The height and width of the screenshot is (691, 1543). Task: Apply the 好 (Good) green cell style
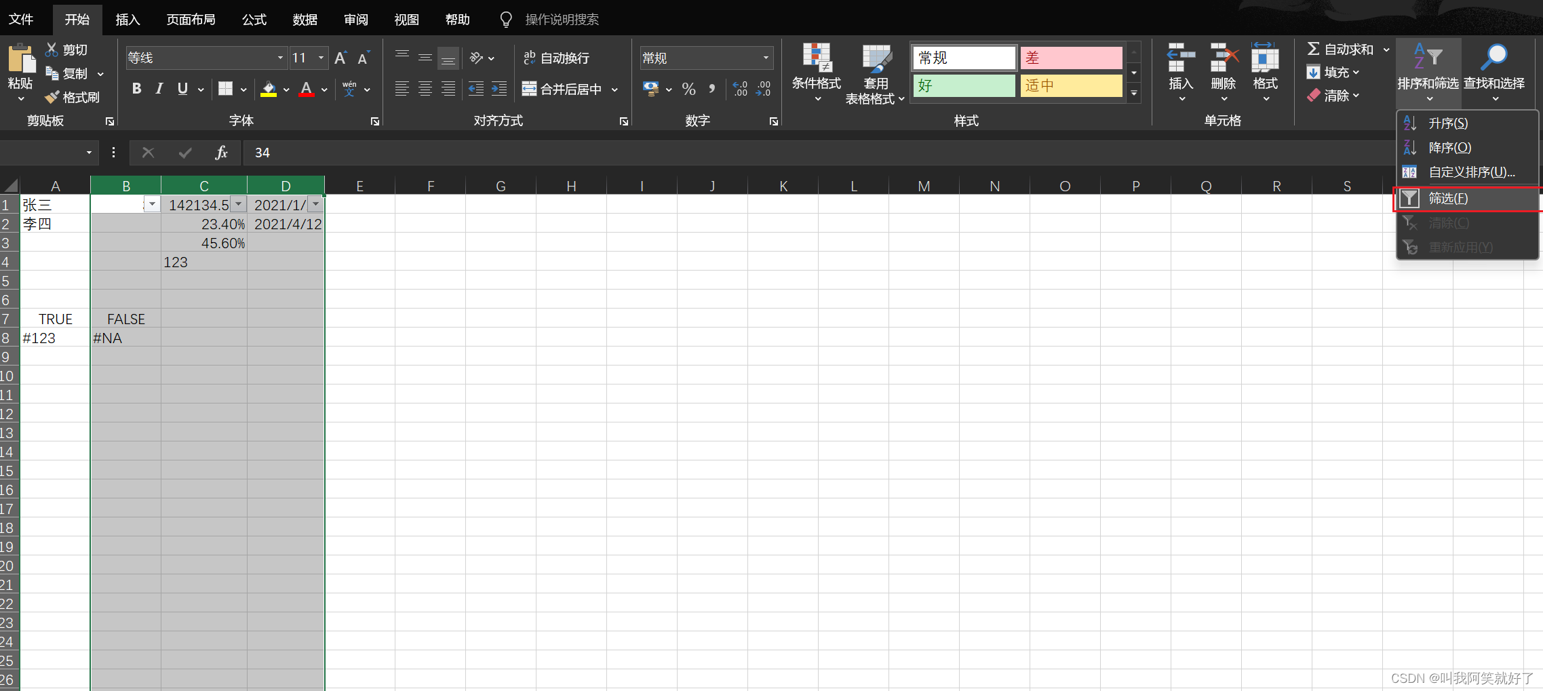pos(964,85)
